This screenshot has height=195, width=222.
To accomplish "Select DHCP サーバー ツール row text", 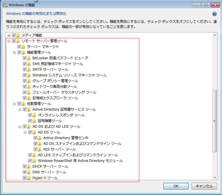I will [50, 166].
